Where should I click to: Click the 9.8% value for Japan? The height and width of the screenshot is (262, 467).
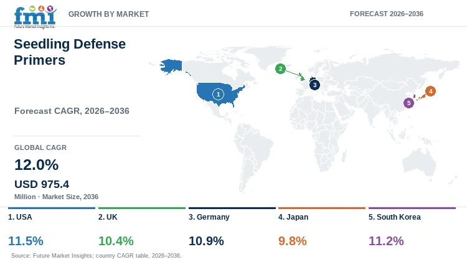[293, 241]
